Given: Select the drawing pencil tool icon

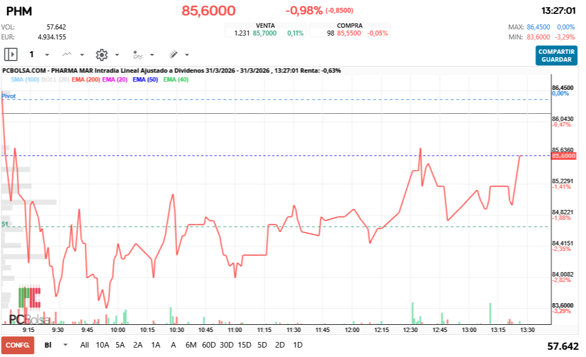Looking at the screenshot, I should click(x=173, y=54).
